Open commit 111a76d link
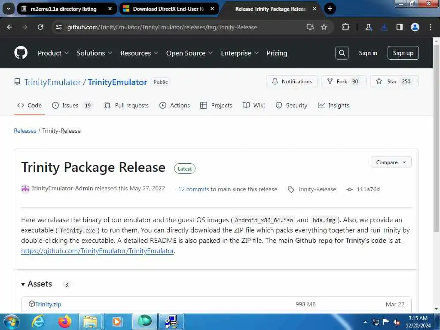This screenshot has width=440, height=330. 368,189
